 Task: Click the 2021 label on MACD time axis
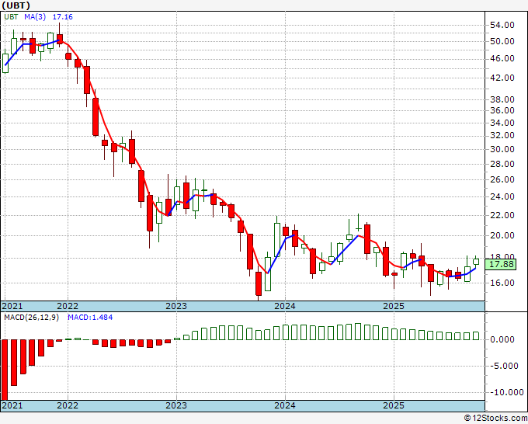tap(12, 405)
